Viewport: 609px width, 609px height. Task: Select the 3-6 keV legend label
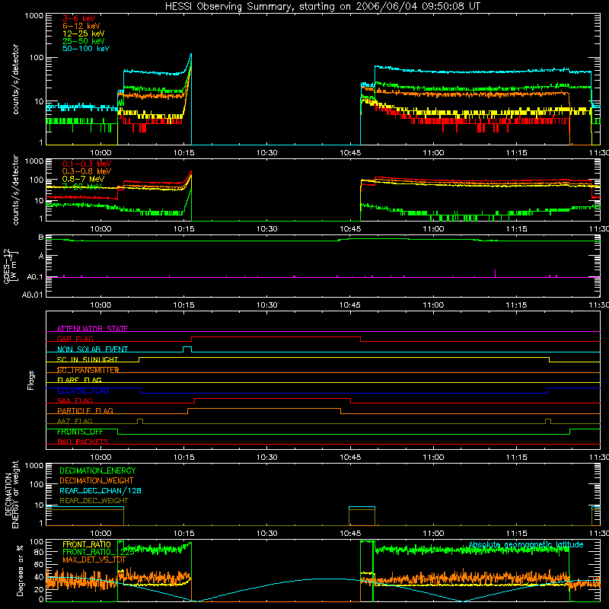[78, 18]
